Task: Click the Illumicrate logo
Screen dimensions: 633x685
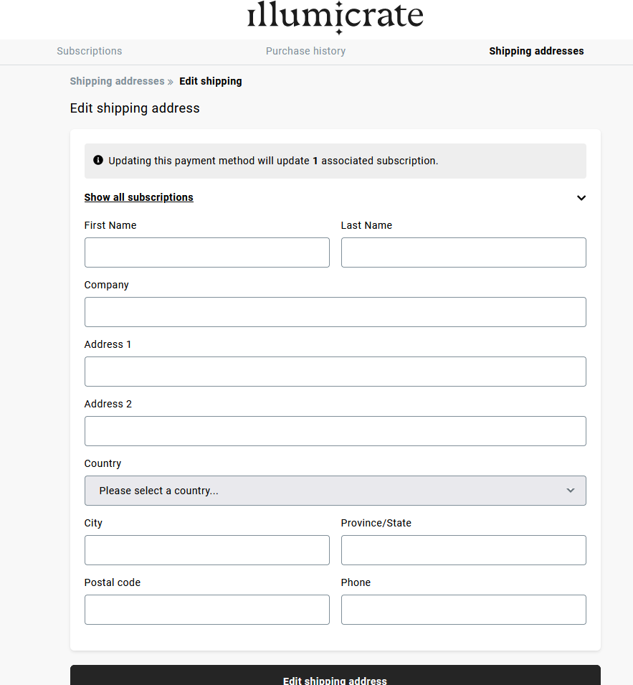Action: click(x=335, y=17)
